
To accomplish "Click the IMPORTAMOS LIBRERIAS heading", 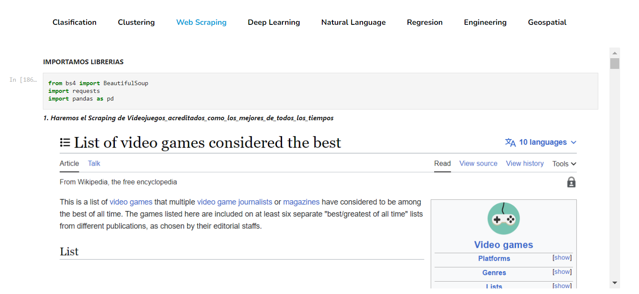I will click(x=83, y=62).
